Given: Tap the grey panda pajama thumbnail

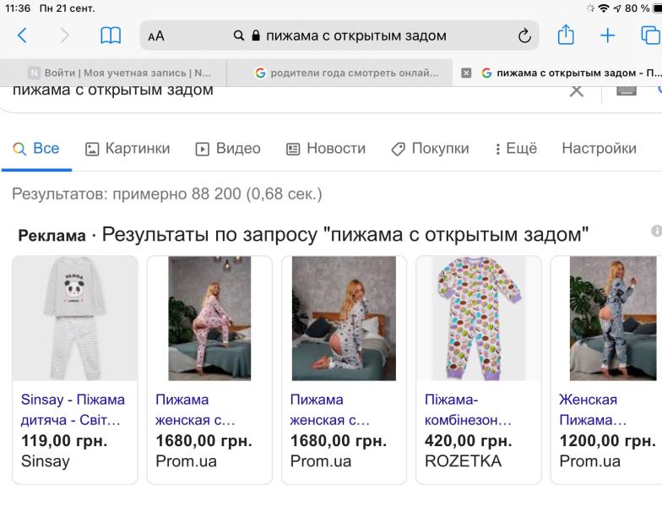Looking at the screenshot, I should coord(74,319).
